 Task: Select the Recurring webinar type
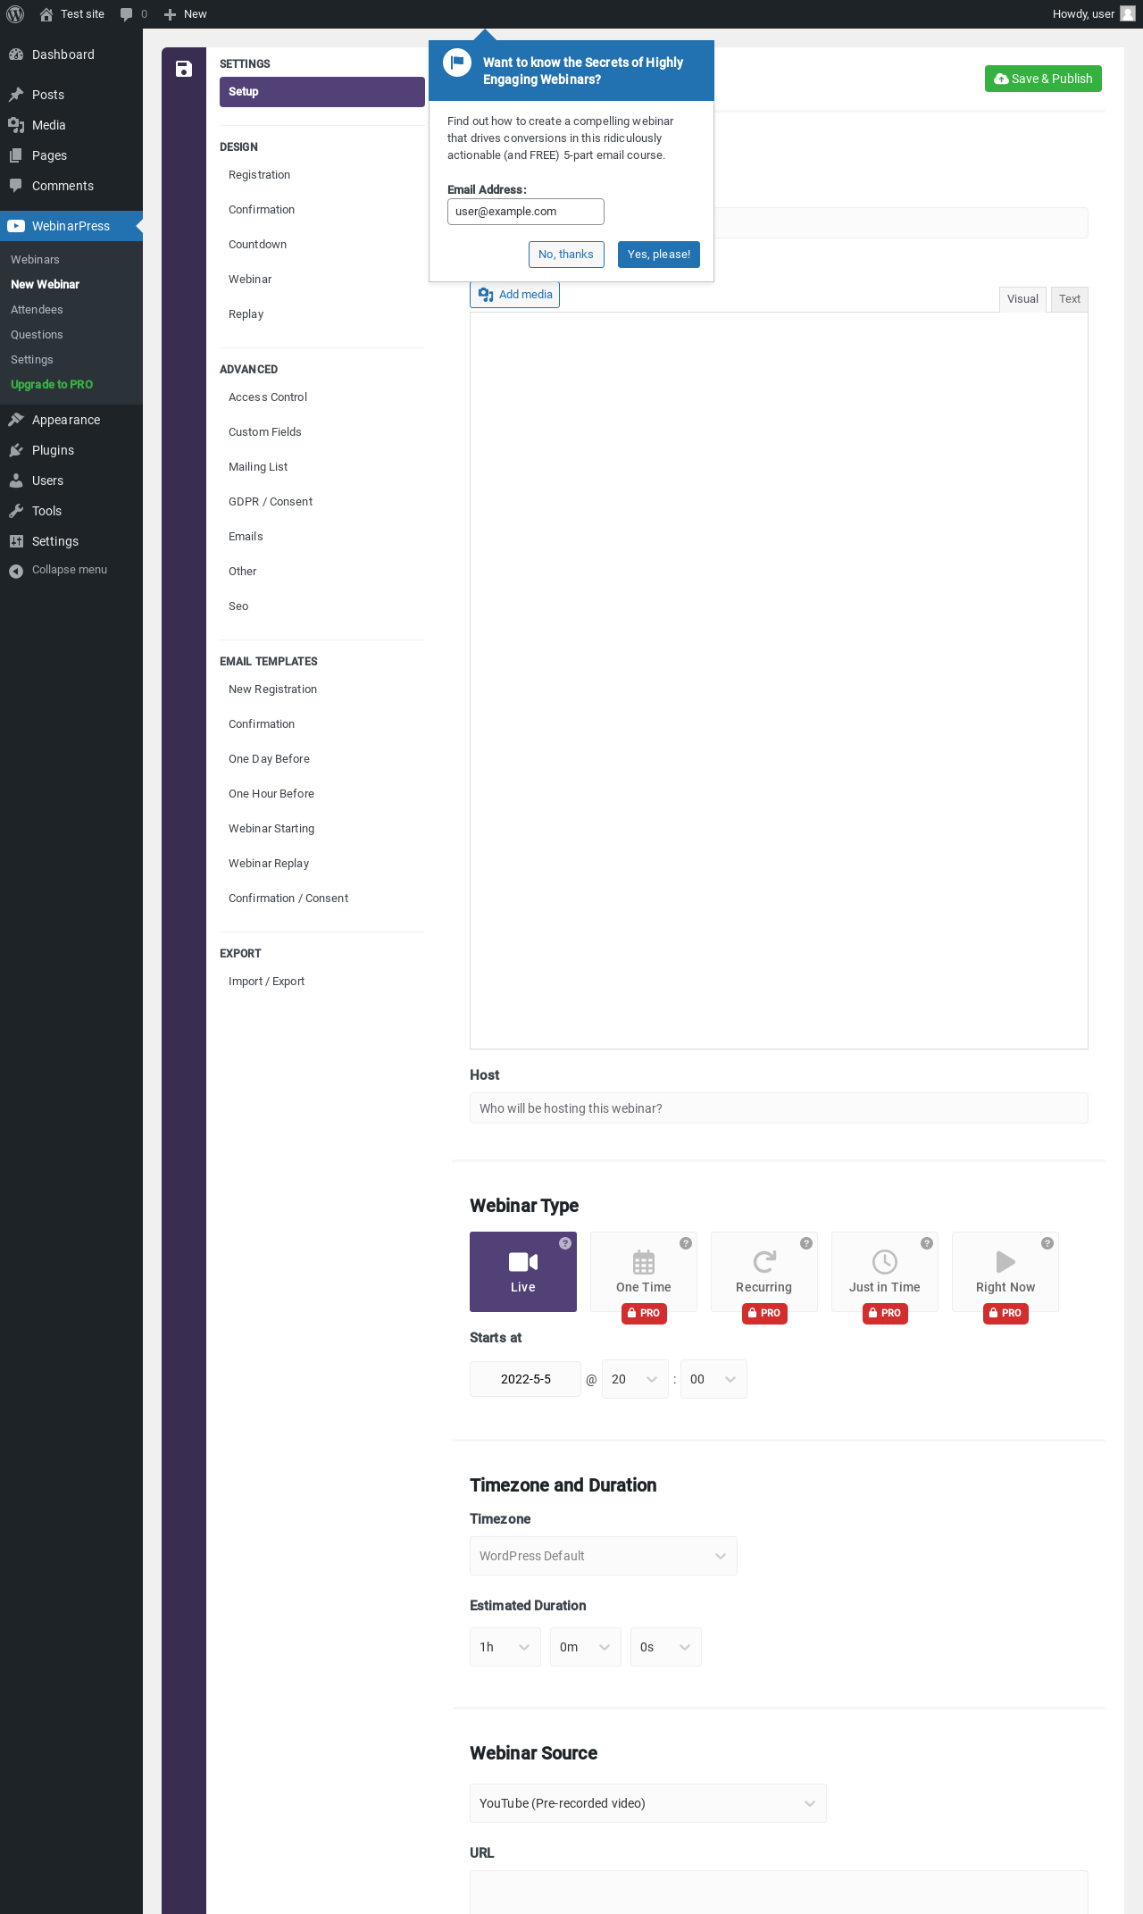pos(764,1272)
